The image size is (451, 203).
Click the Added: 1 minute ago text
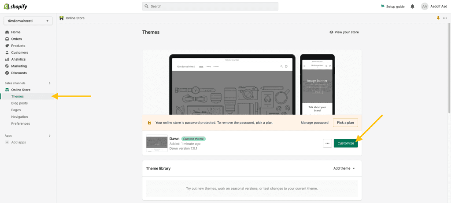click(185, 144)
